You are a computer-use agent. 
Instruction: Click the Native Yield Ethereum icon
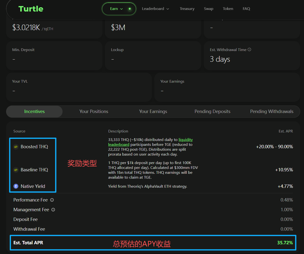point(16,186)
